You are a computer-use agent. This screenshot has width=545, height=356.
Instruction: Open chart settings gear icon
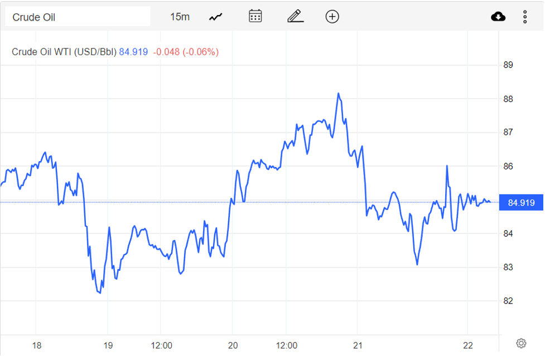click(x=521, y=343)
